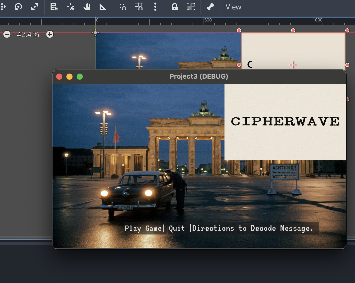Select the Pan Mode hand tool

[x=87, y=7]
